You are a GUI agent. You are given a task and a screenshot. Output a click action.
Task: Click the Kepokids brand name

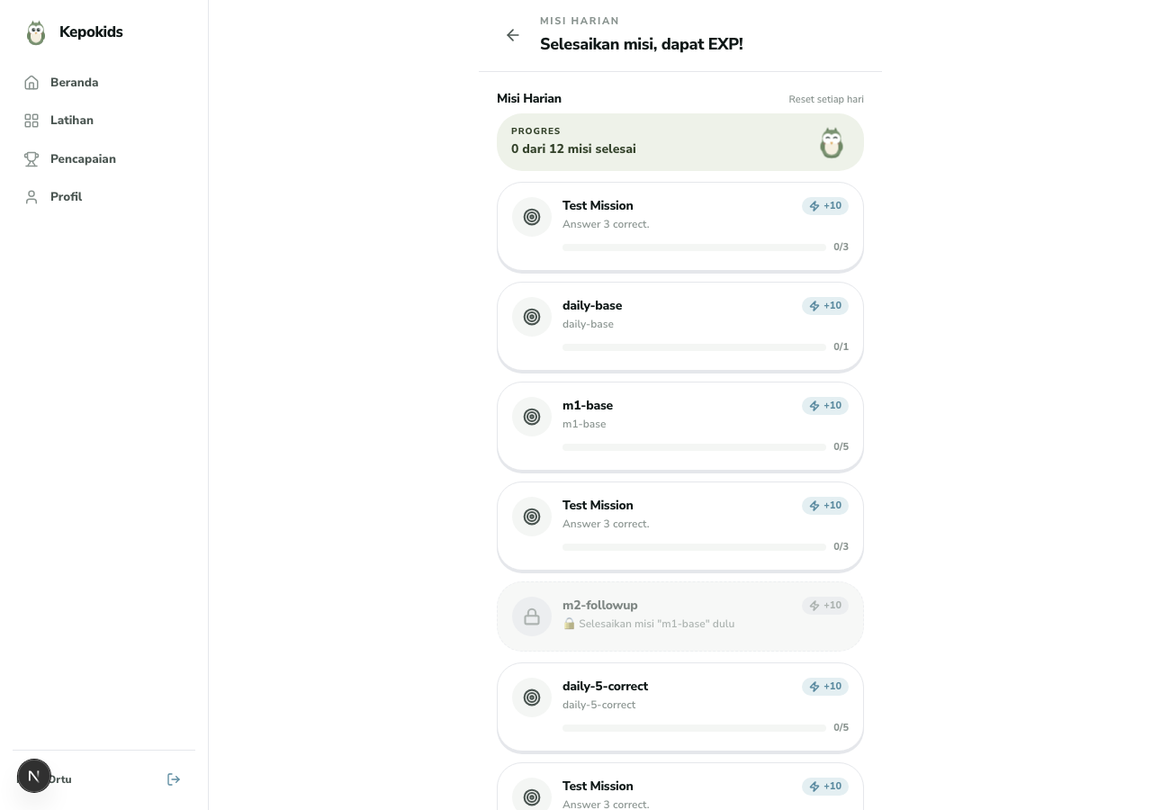pyautogui.click(x=91, y=32)
